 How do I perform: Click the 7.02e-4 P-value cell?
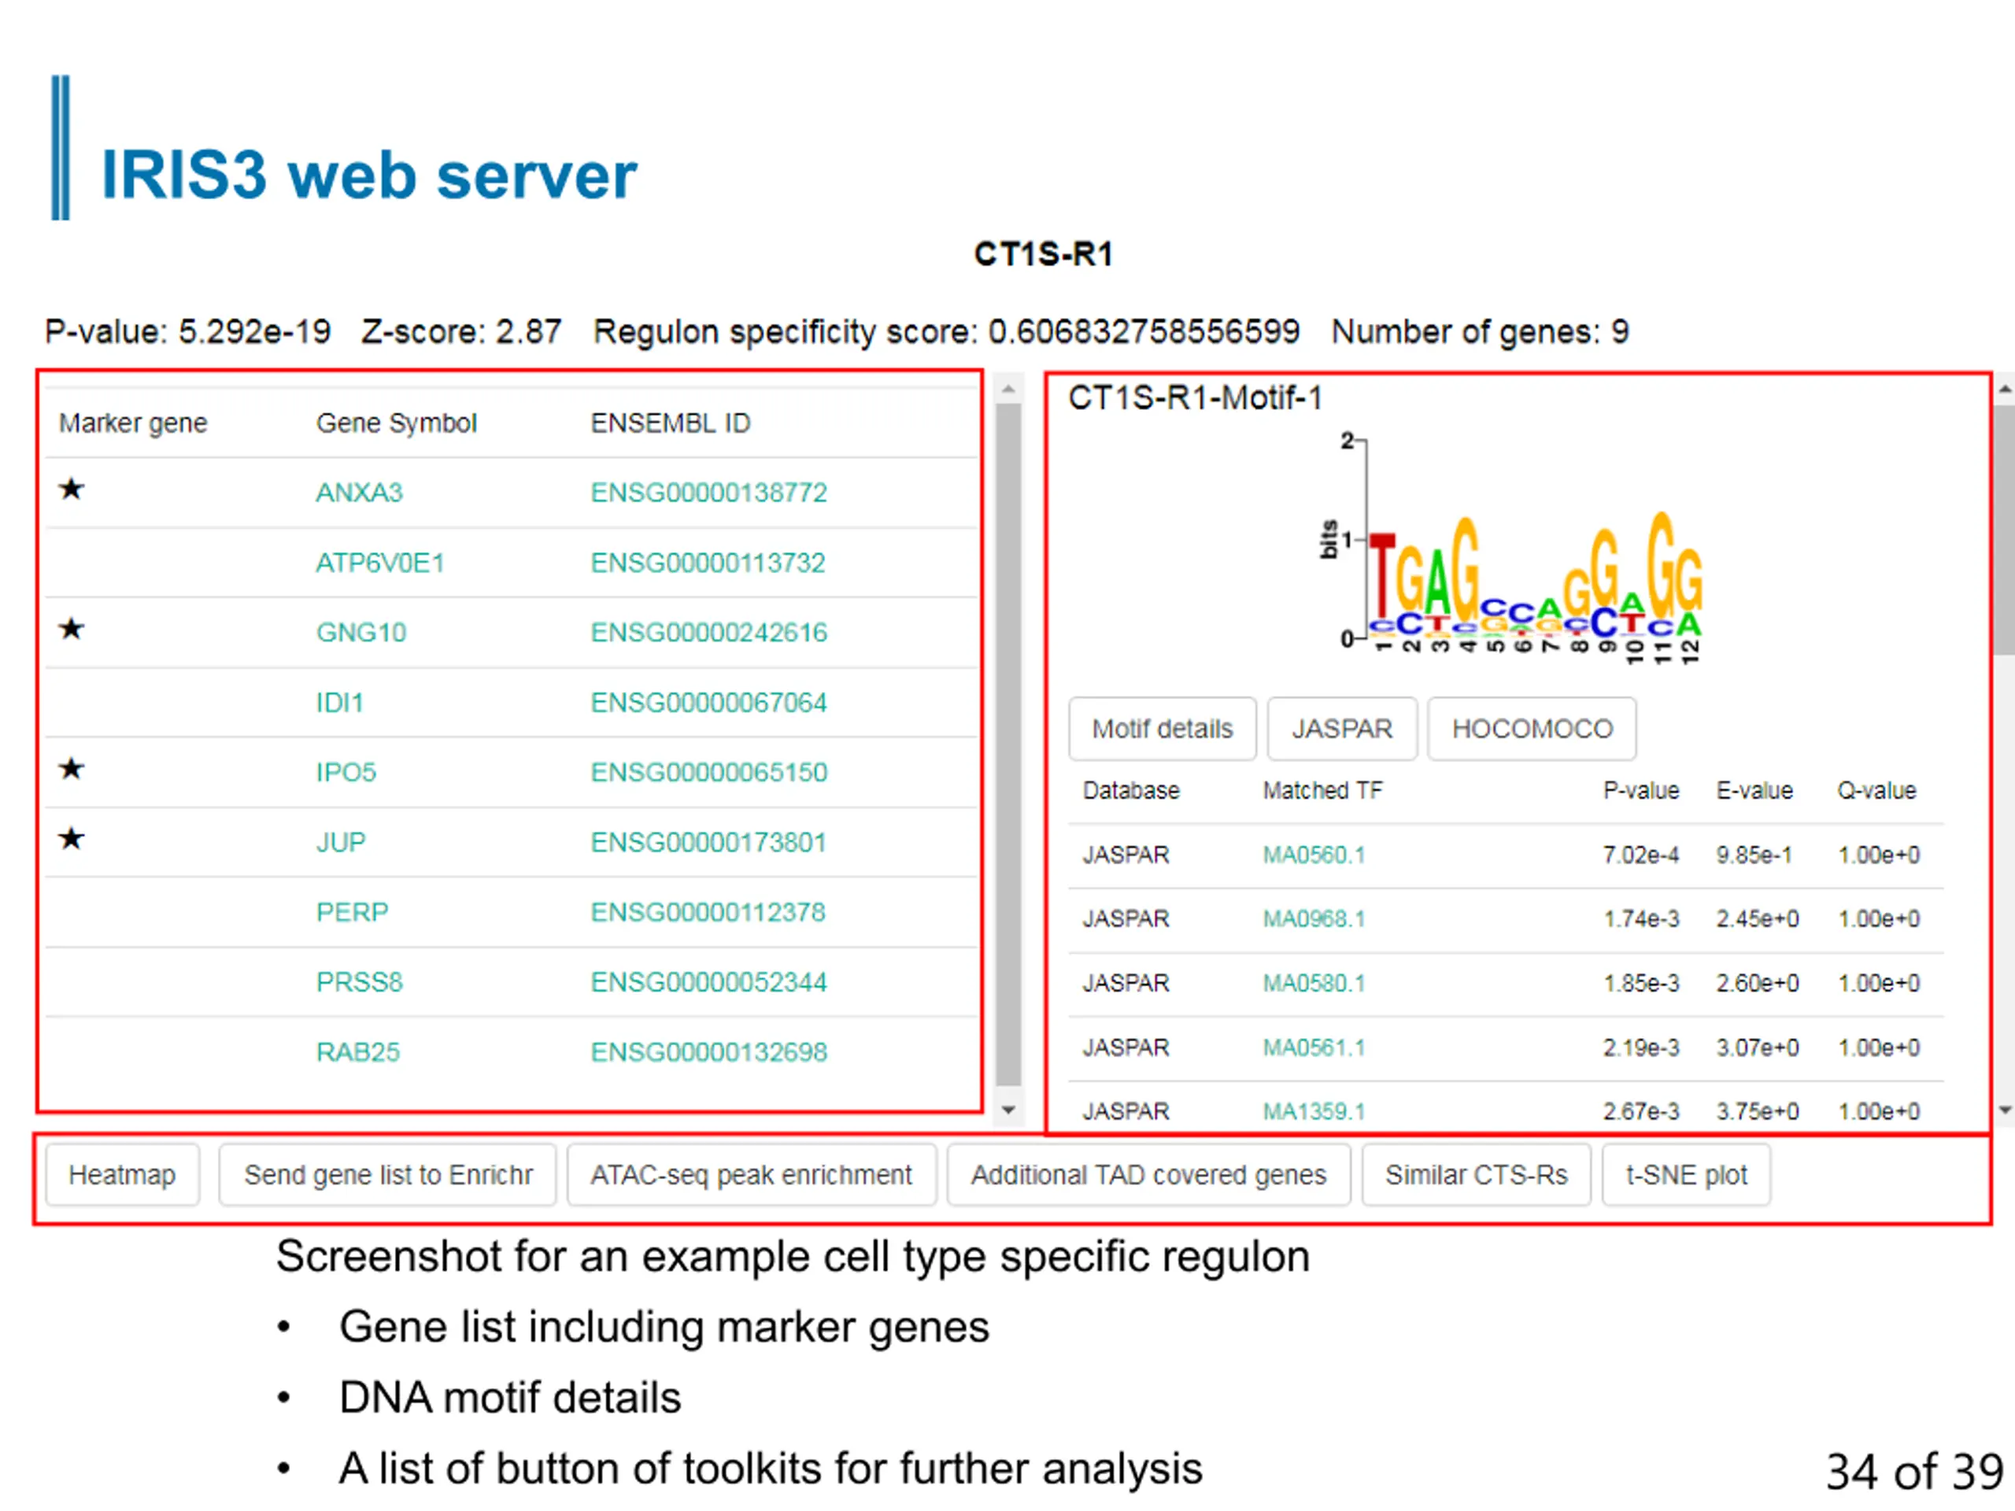point(1640,855)
